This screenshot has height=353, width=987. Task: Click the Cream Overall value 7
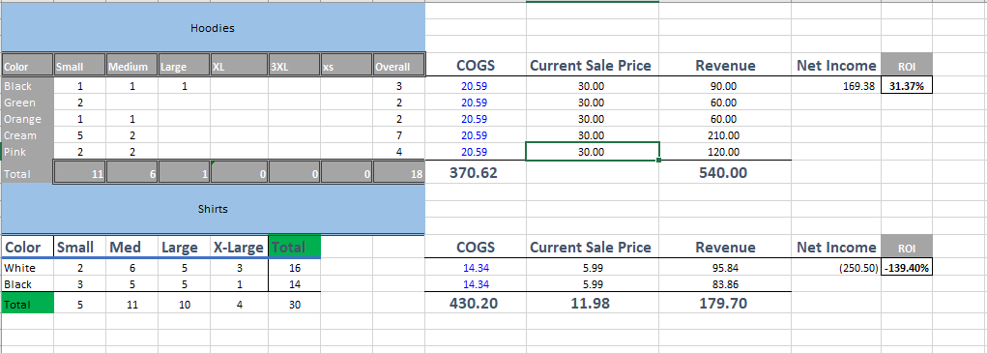click(398, 135)
